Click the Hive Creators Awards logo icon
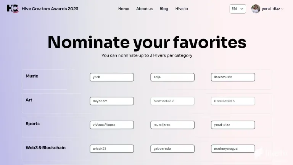The image size is (293, 165). point(13,9)
